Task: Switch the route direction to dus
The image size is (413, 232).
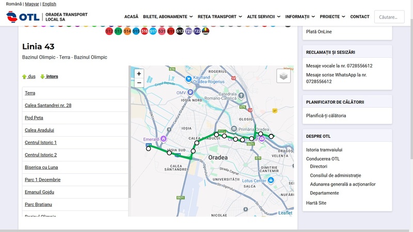Action: (x=29, y=76)
